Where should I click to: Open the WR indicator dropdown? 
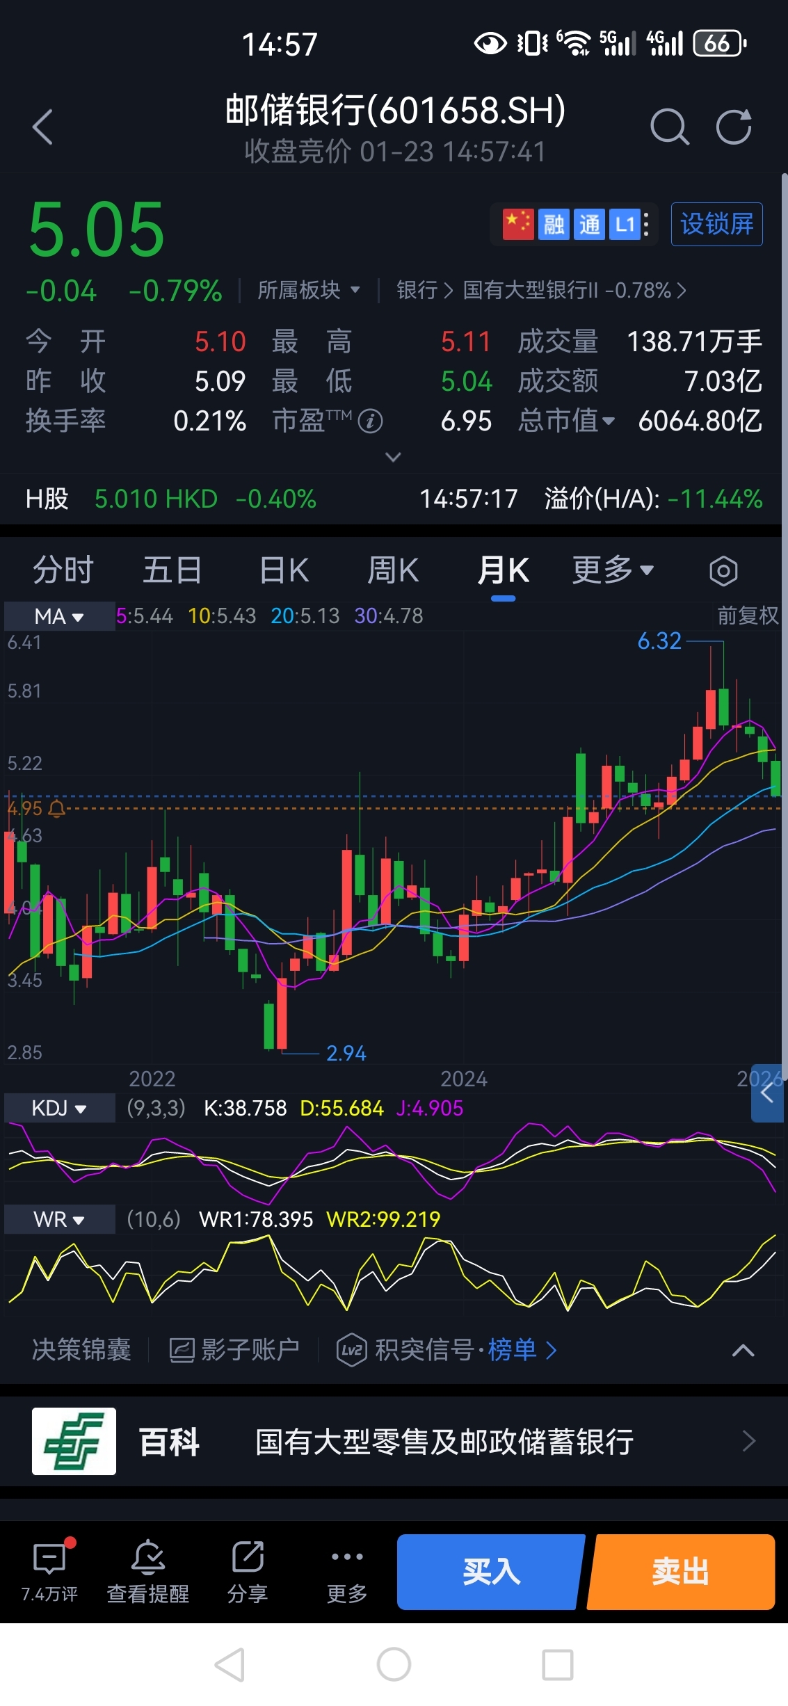(60, 1219)
